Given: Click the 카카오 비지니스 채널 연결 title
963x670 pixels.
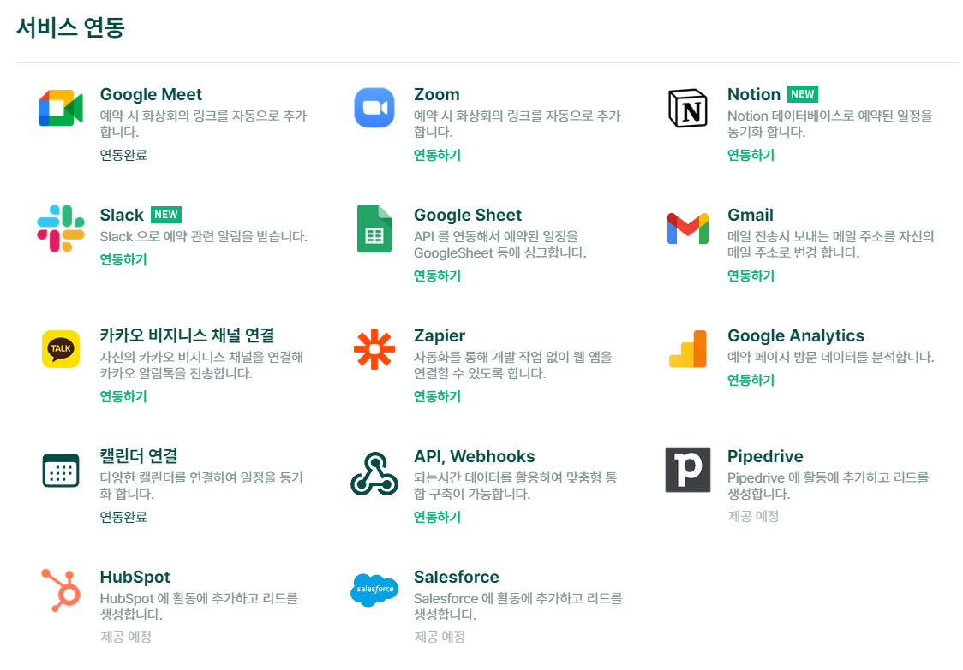Looking at the screenshot, I should click(x=188, y=335).
